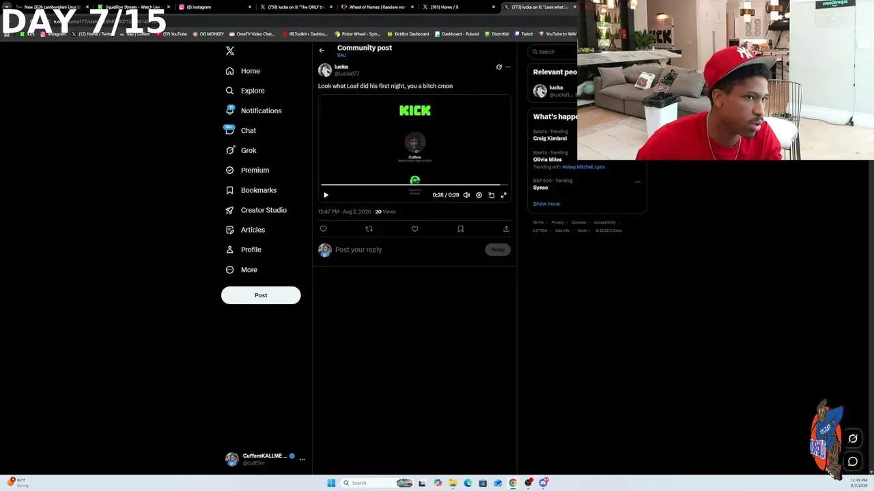Open account menu dots beside CuffemKALLME

(302, 459)
